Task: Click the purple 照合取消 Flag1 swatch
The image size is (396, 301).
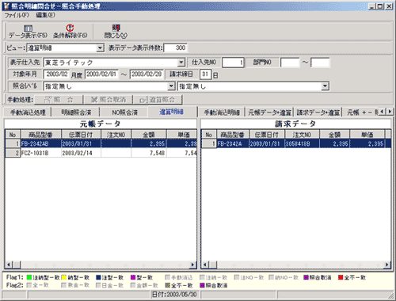Action: point(306,277)
